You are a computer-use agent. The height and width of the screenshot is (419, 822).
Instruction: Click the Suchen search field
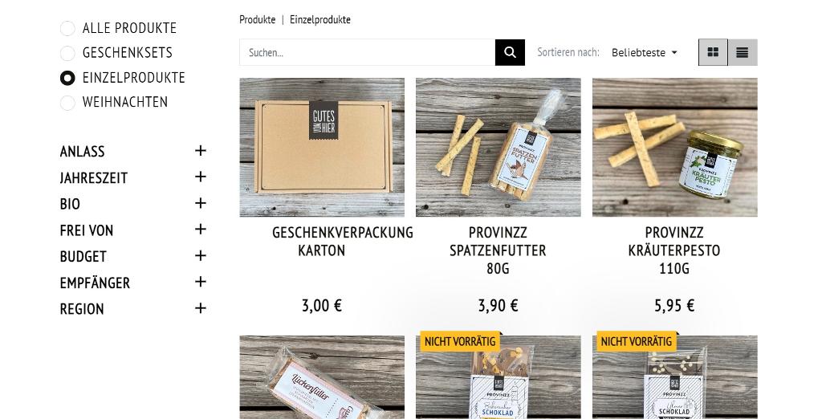pos(368,52)
